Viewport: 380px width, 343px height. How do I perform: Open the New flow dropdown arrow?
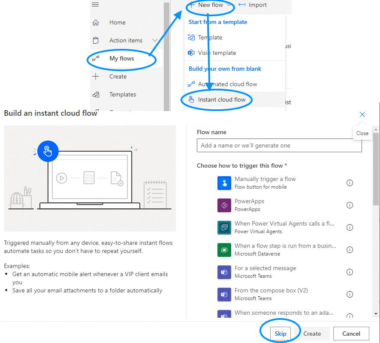[228, 5]
